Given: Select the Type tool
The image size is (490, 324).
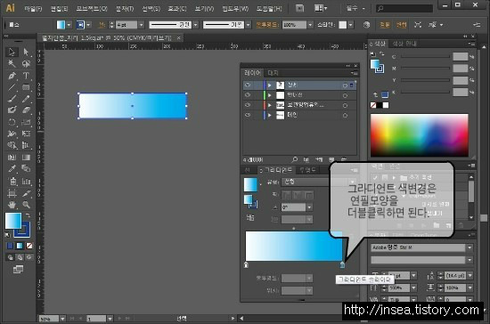Looking at the screenshot, I should tap(26, 76).
